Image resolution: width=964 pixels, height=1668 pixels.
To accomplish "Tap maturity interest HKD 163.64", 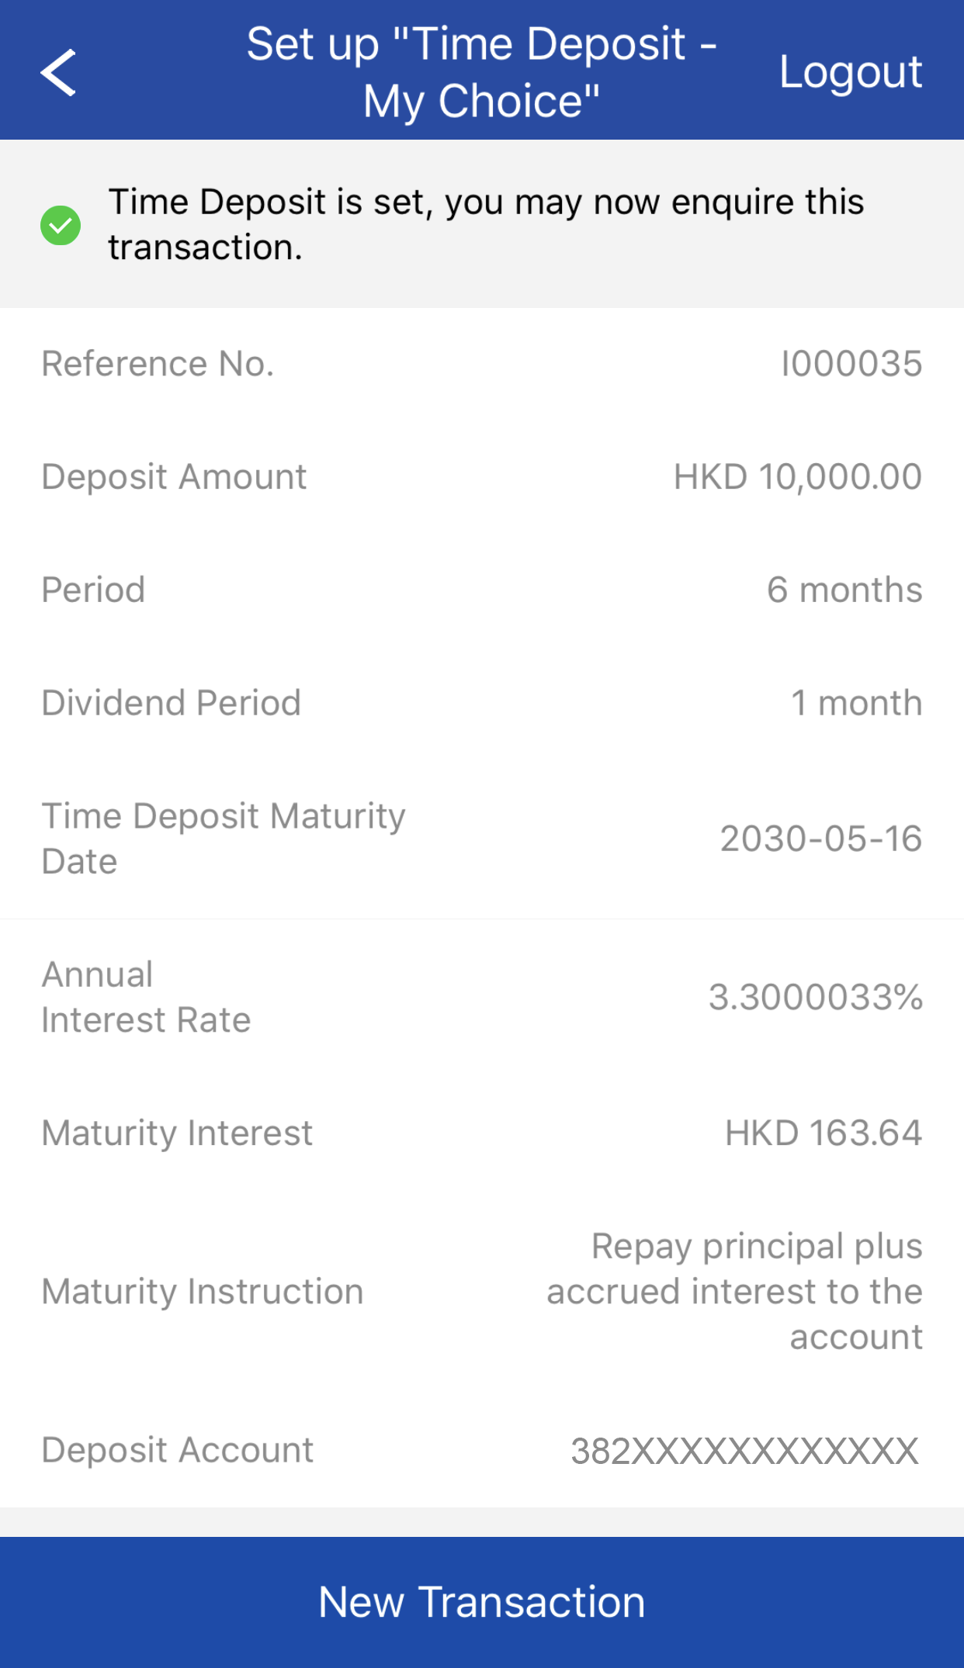I will tap(823, 1133).
